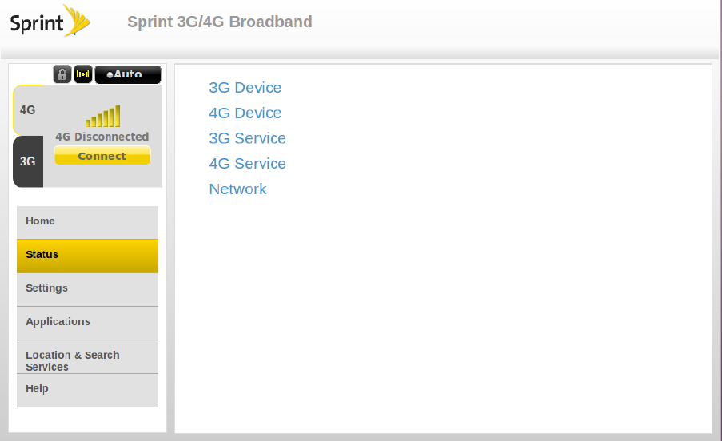Click the yellow wireless signal icon

pyautogui.click(x=83, y=74)
